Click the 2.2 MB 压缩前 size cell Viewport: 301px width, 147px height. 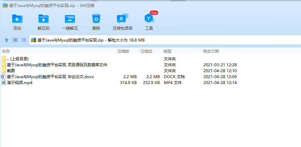click(130, 77)
